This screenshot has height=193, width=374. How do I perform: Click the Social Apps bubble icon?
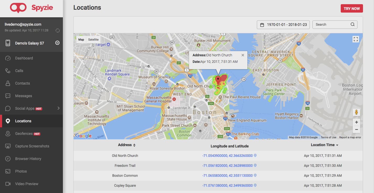click(x=8, y=108)
